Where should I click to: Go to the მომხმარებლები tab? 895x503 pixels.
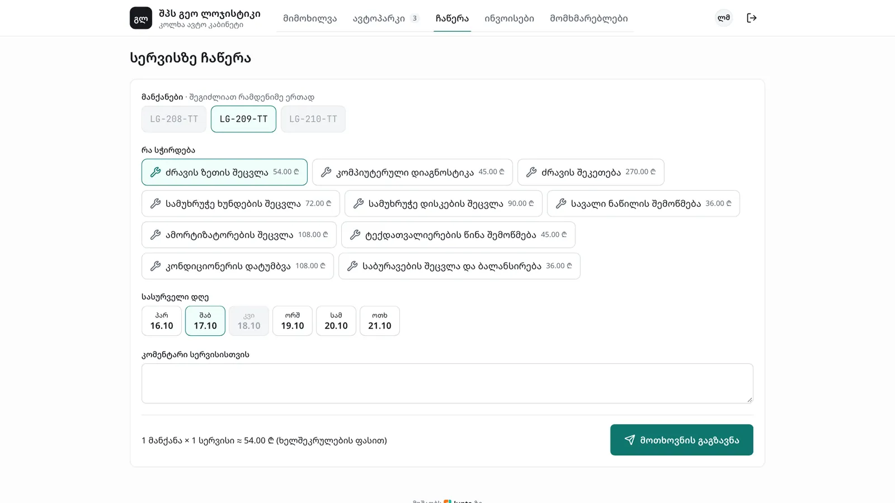588,18
